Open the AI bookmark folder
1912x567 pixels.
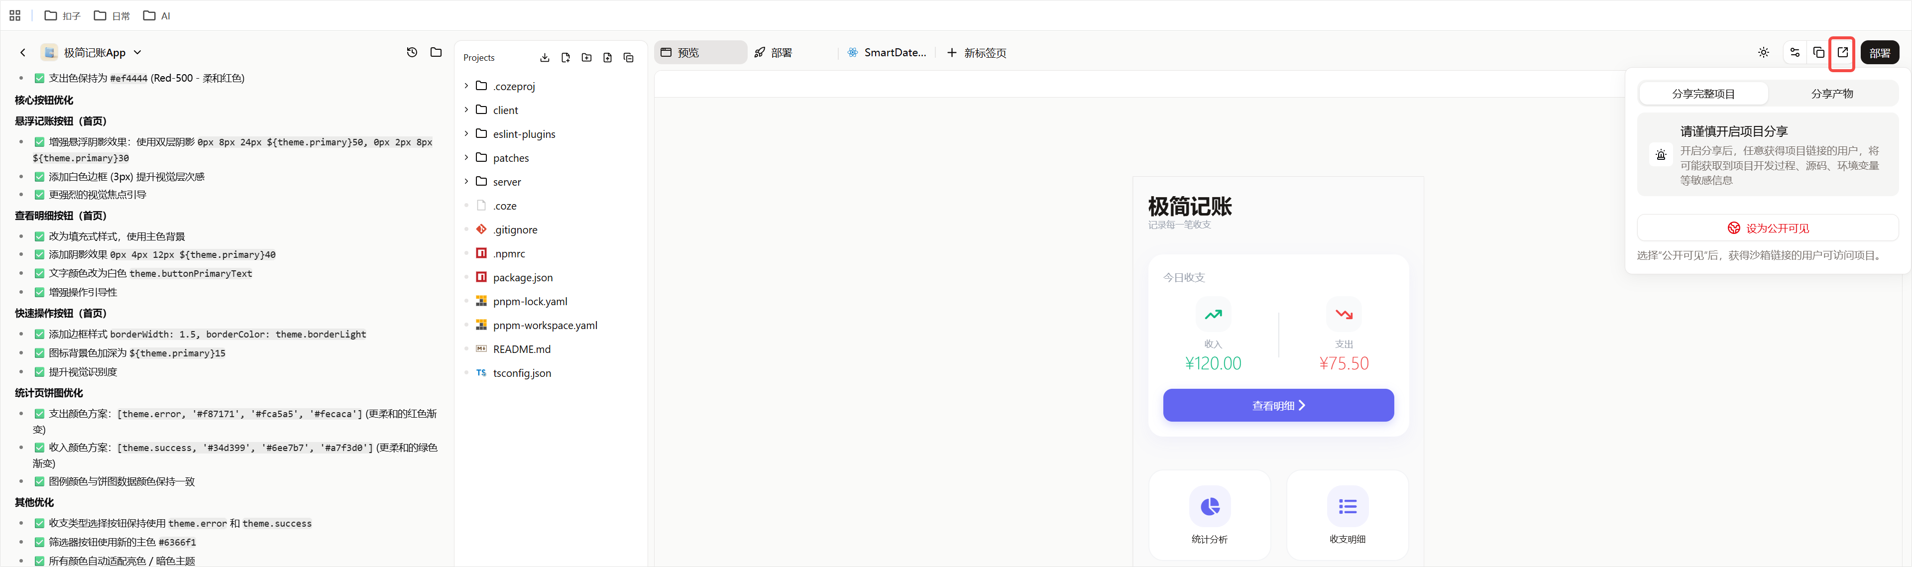[157, 15]
